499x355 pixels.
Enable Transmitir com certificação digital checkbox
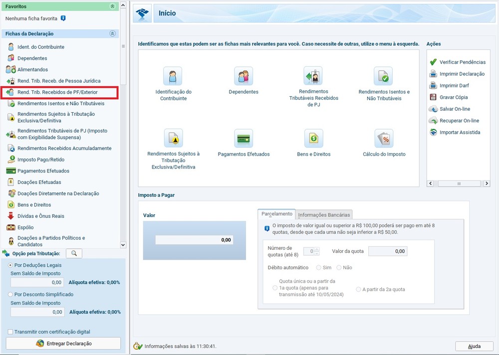coord(10,332)
